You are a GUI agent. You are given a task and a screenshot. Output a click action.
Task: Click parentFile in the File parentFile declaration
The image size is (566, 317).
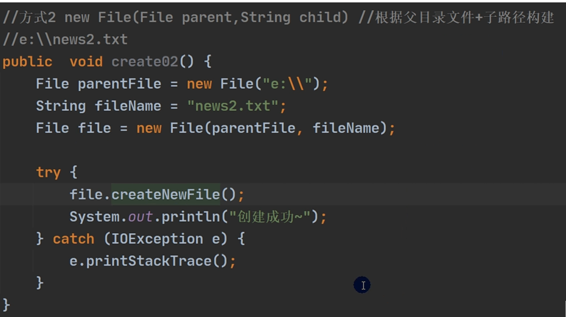click(x=119, y=84)
